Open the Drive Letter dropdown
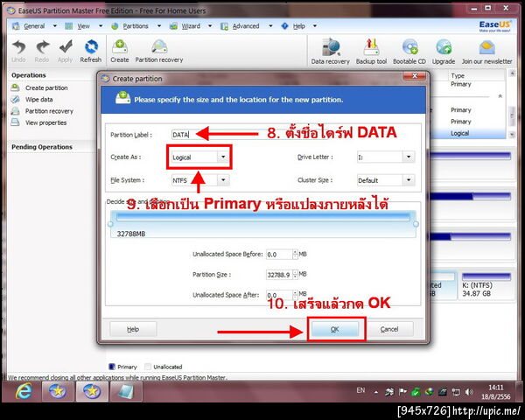Screen dimensions: 525x420 point(409,157)
